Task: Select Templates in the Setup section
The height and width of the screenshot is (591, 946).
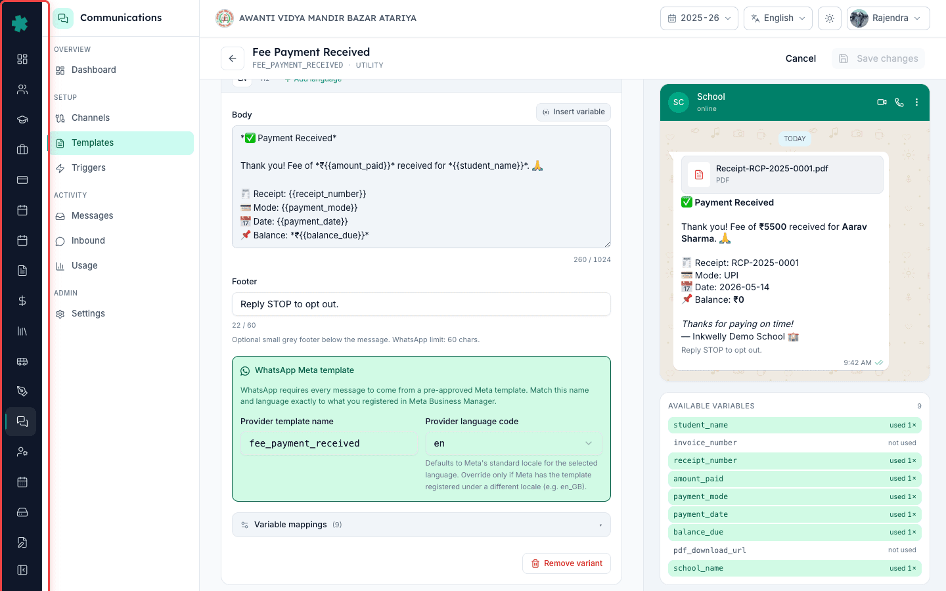Action: tap(122, 143)
